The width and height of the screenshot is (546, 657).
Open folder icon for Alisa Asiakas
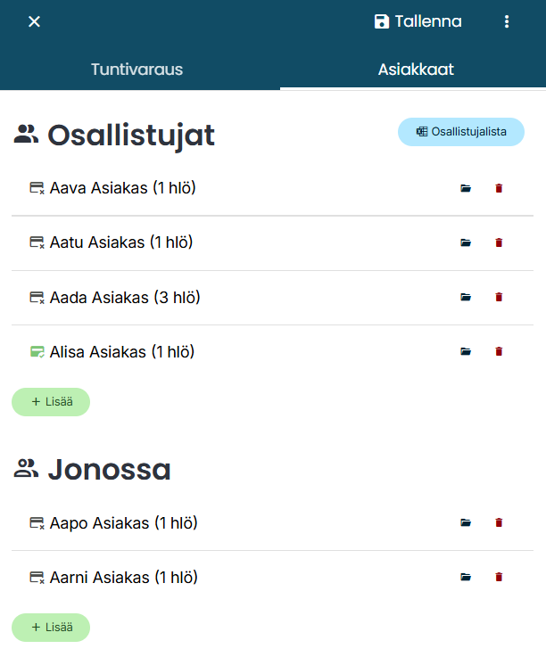[x=465, y=351]
